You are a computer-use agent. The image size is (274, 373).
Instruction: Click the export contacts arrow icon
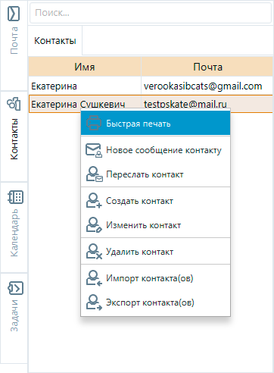pos(94,302)
